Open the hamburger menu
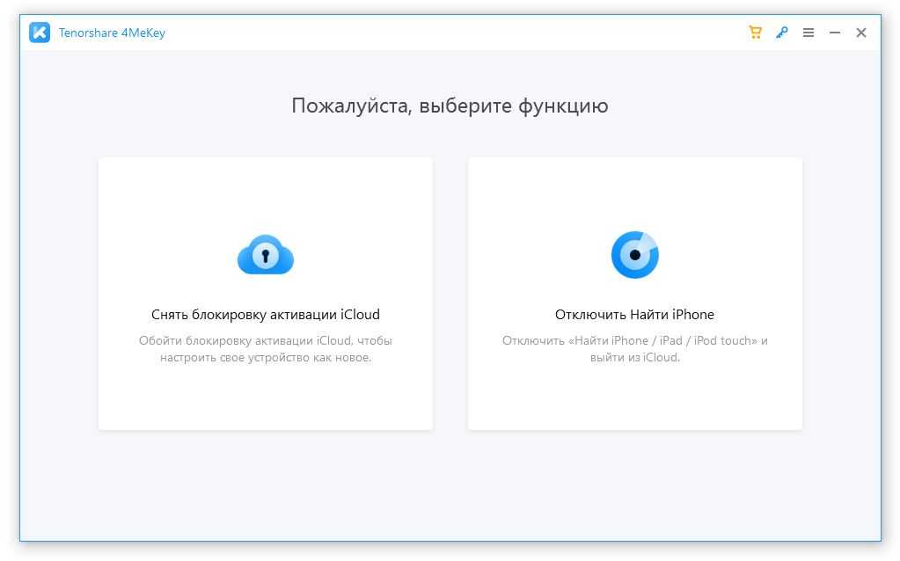Screen dimensions: 900x561 click(809, 33)
